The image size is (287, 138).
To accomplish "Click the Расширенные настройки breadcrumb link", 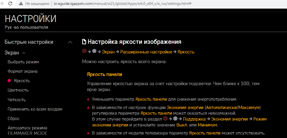I will (x=146, y=52).
